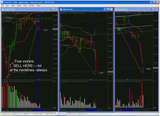The image size is (160, 116).
Task: Minimize the GBPJPY,M5 chart window
Action: click(105, 9)
